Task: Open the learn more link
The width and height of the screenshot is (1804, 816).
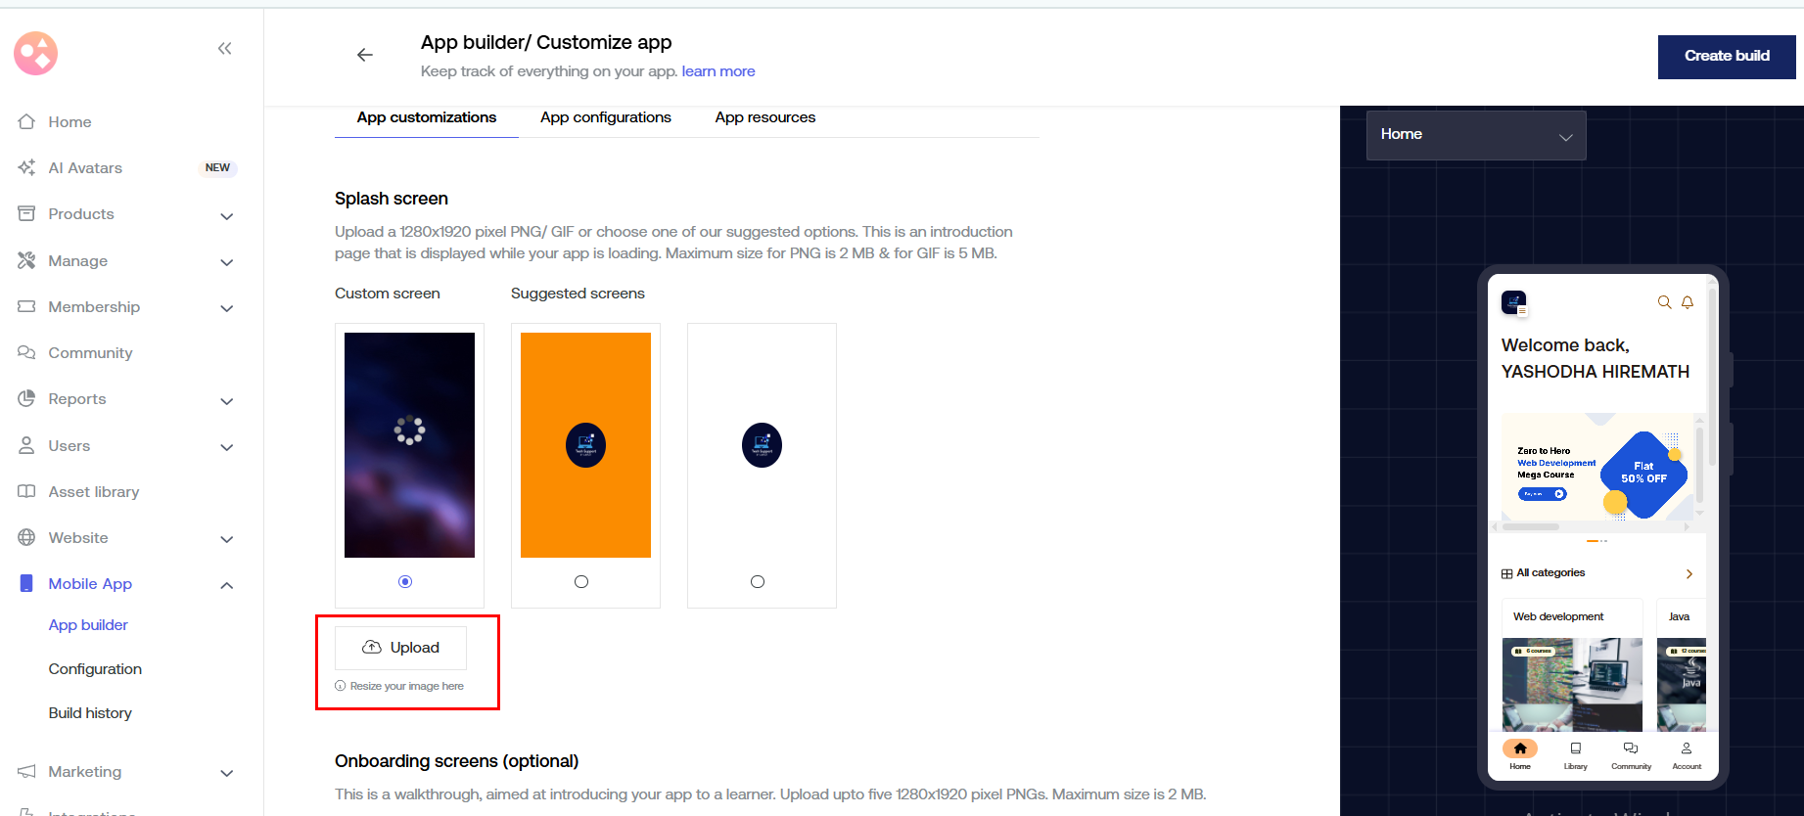Action: (x=717, y=71)
